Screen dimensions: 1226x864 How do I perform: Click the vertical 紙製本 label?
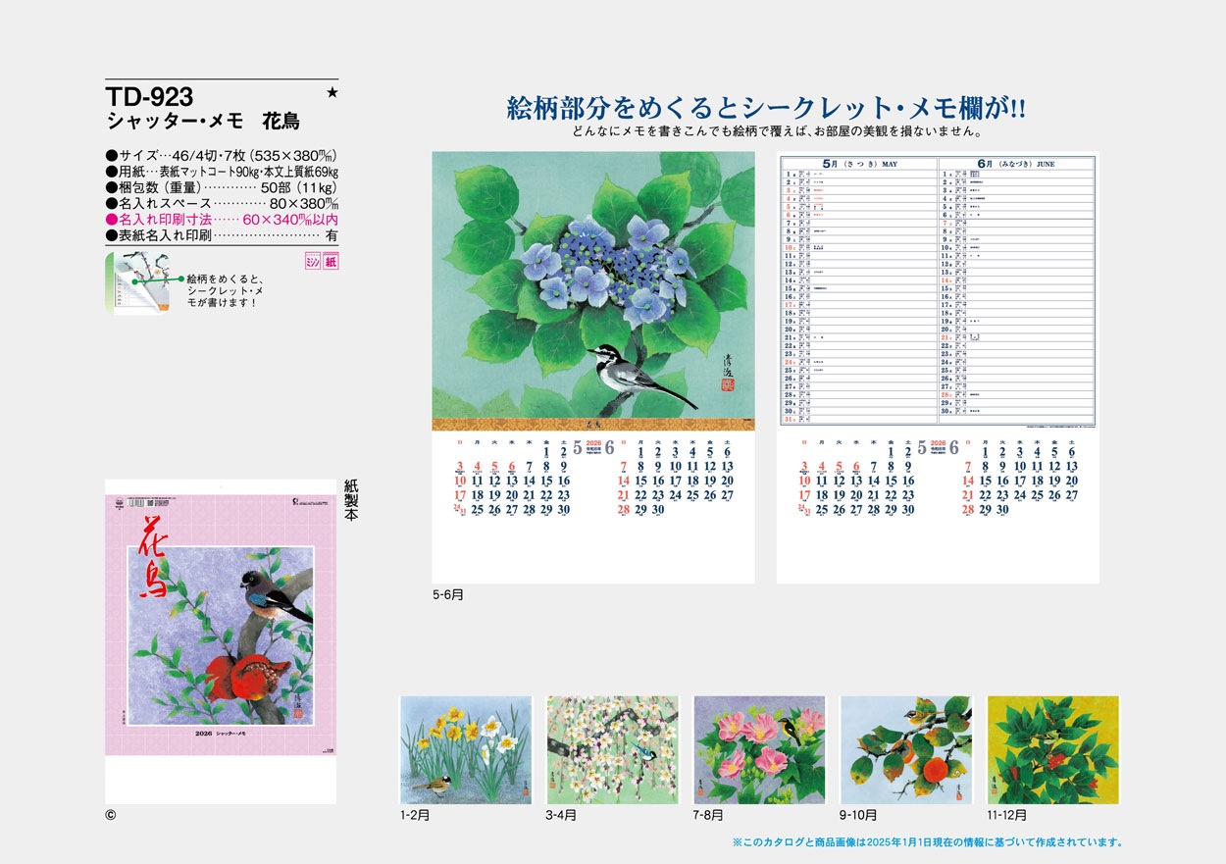(x=352, y=500)
